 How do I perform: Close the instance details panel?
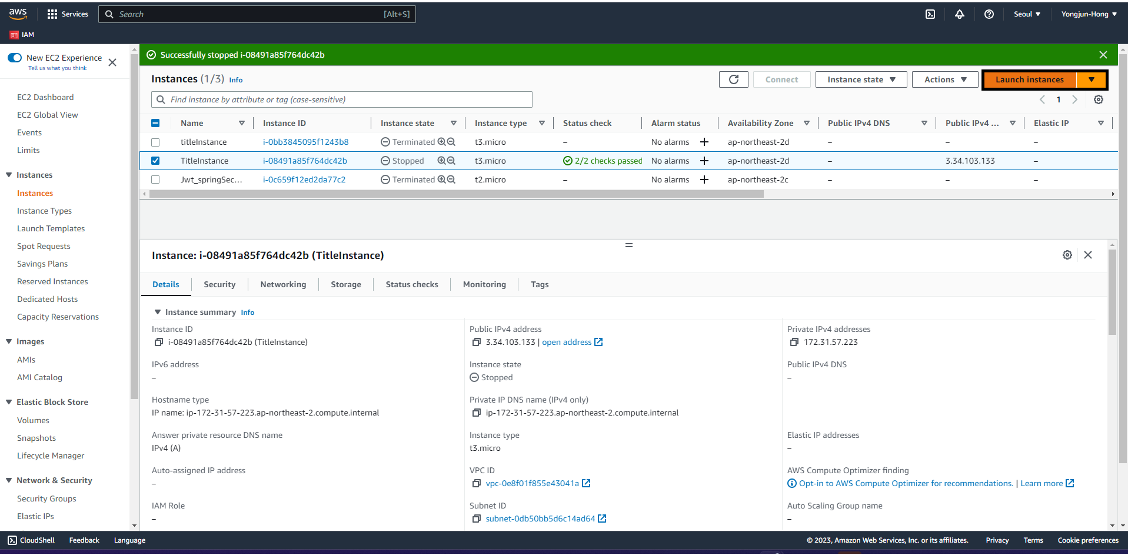click(x=1088, y=255)
